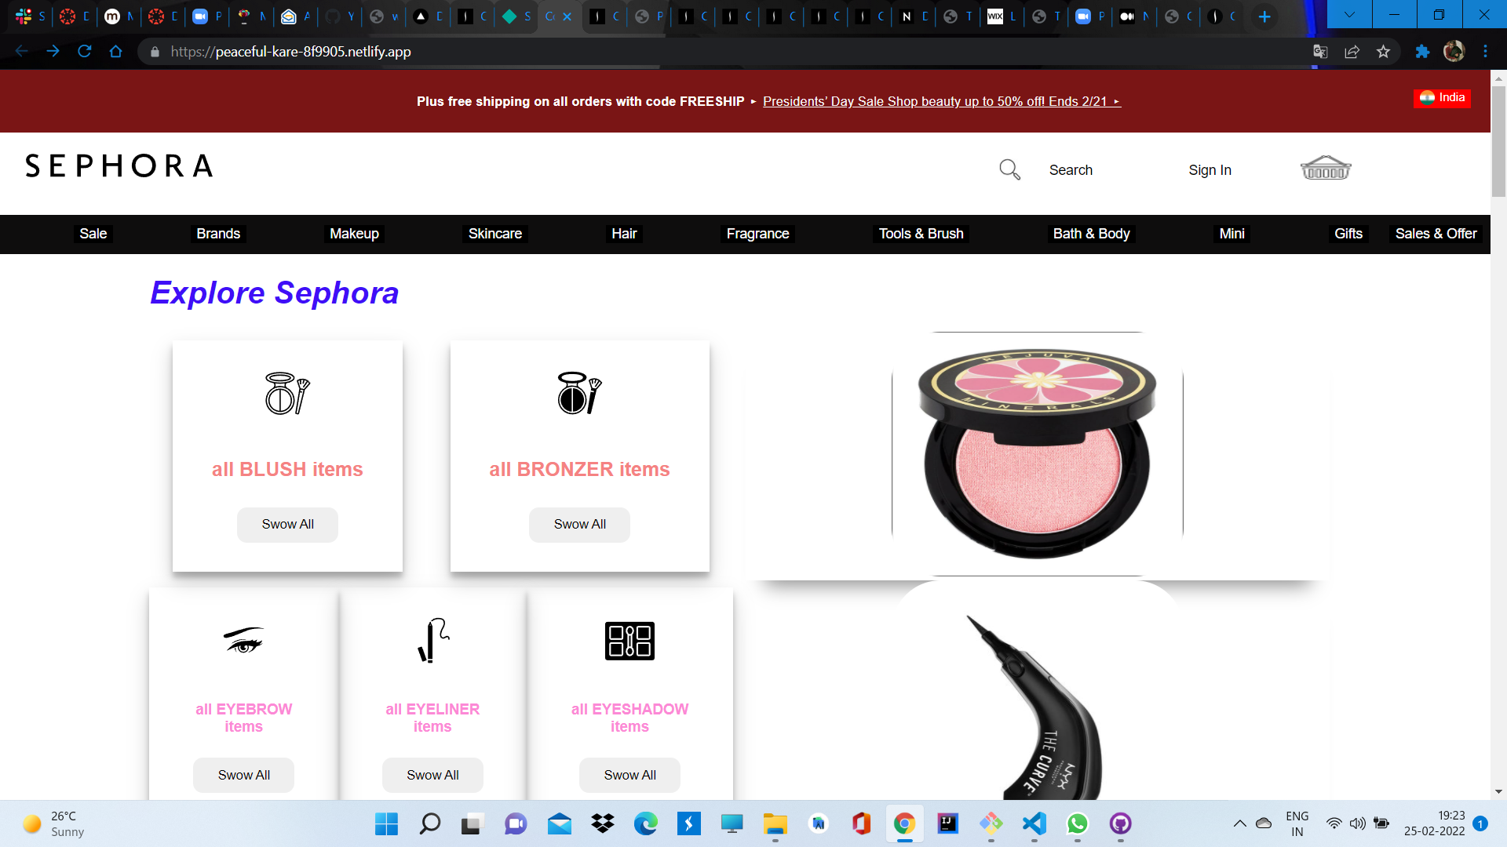Select Makeup in the navigation bar
The image size is (1507, 847).
tap(353, 233)
